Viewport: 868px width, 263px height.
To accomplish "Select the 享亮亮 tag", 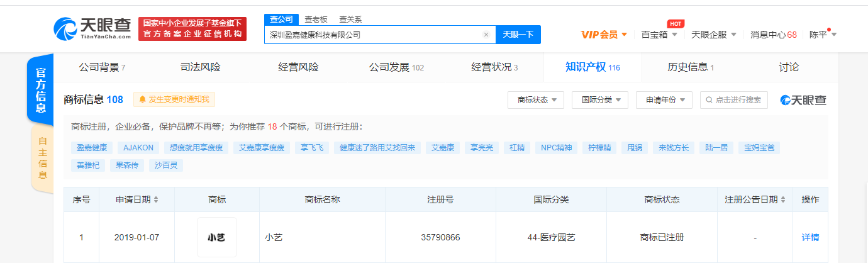I will (x=482, y=148).
